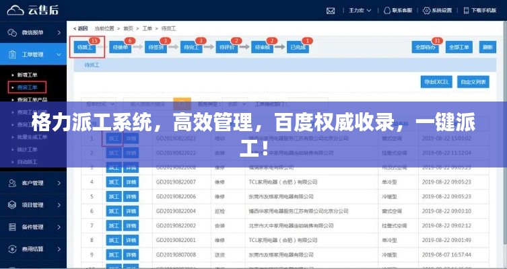Click 送货 service type in row 9

coord(219,255)
